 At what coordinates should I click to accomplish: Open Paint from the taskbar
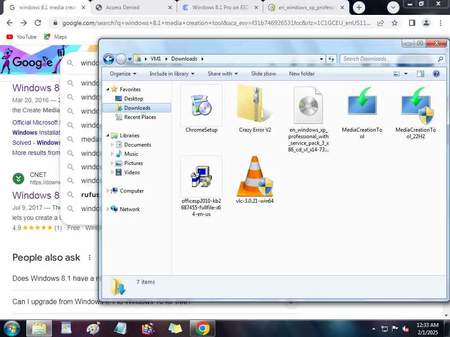[93, 328]
